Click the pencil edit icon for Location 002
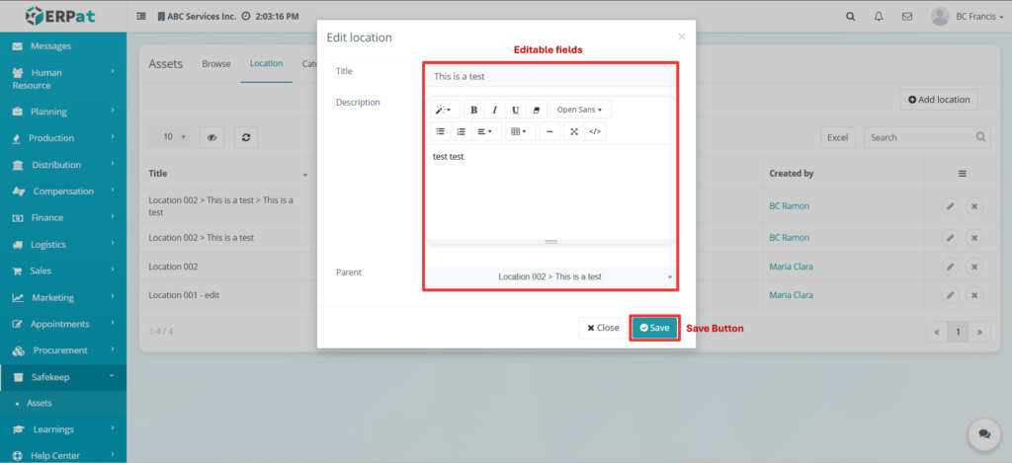This screenshot has width=1012, height=463. click(x=949, y=265)
